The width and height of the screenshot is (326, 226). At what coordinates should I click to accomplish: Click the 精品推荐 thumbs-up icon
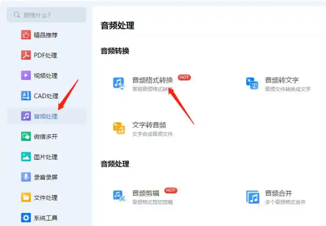tap(26, 35)
